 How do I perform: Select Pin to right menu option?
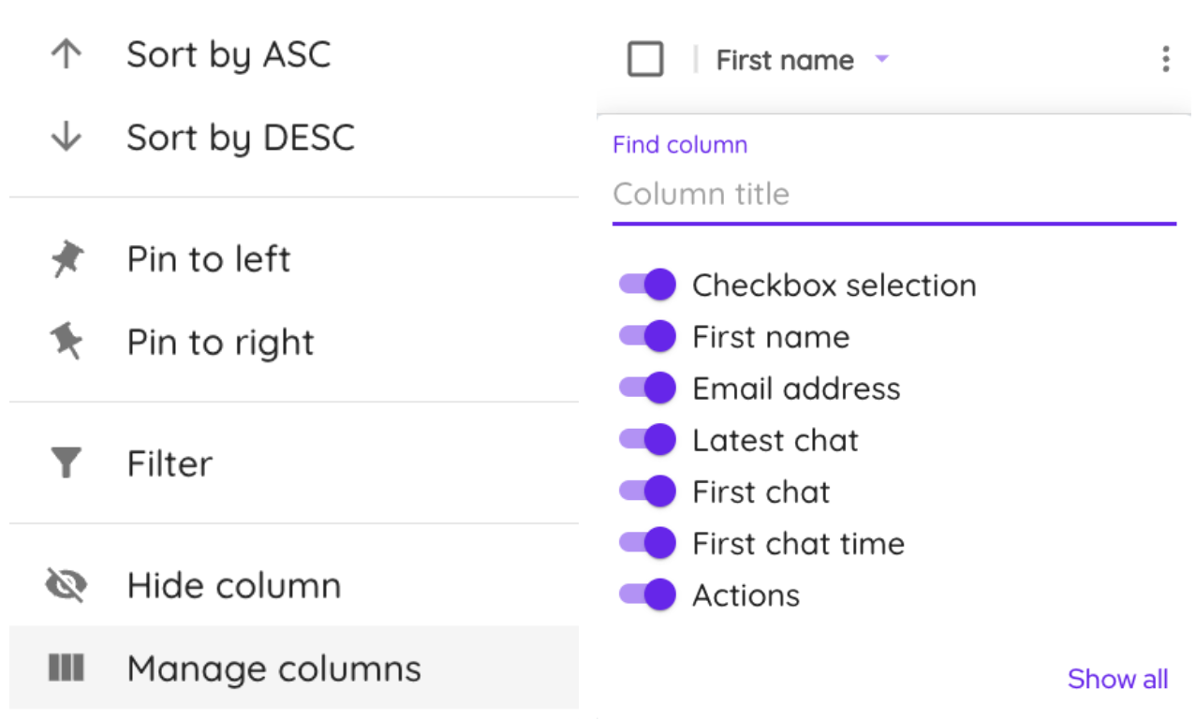[220, 343]
